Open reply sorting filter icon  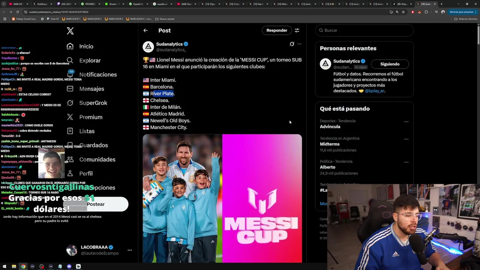click(x=297, y=30)
